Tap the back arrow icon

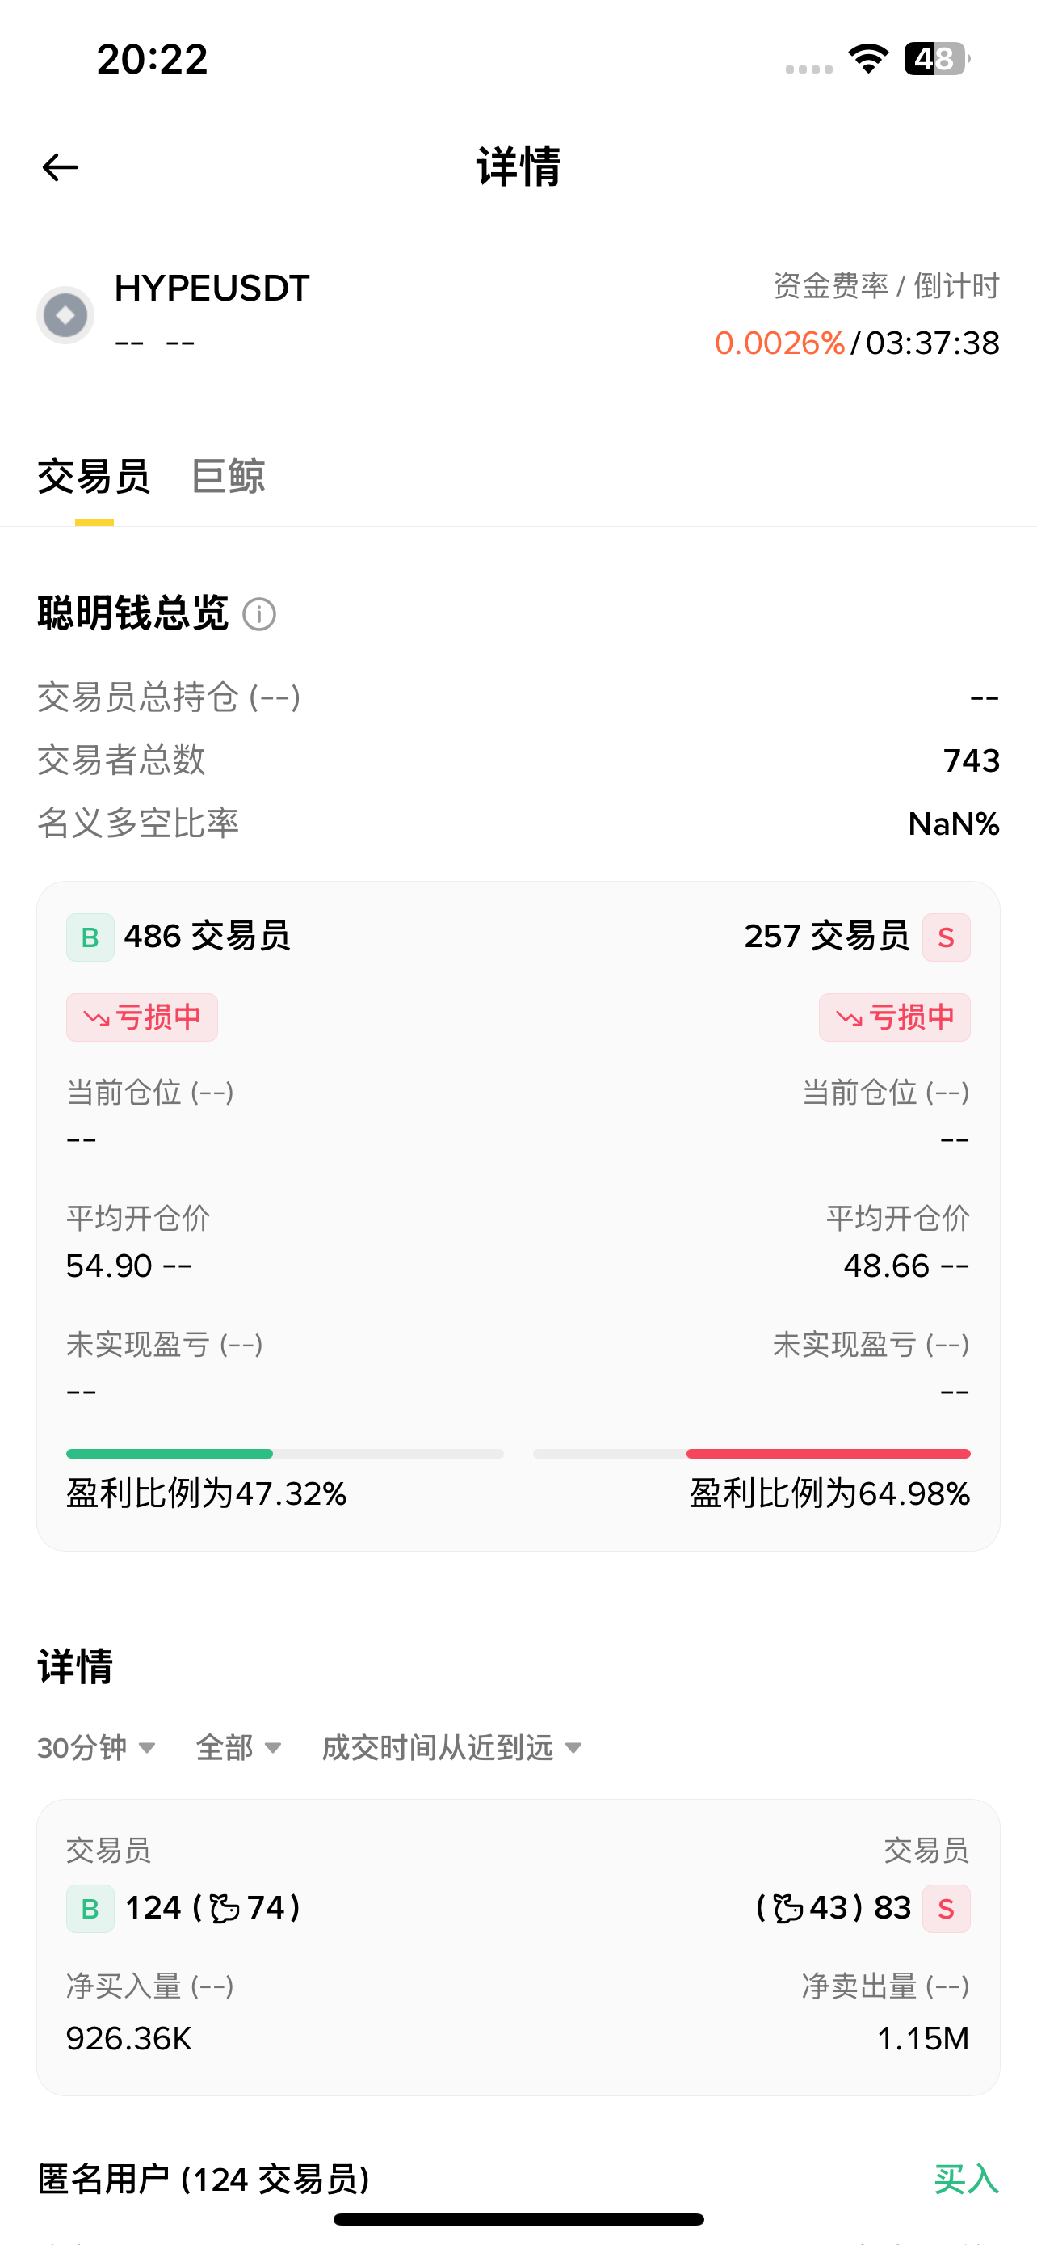click(x=60, y=167)
